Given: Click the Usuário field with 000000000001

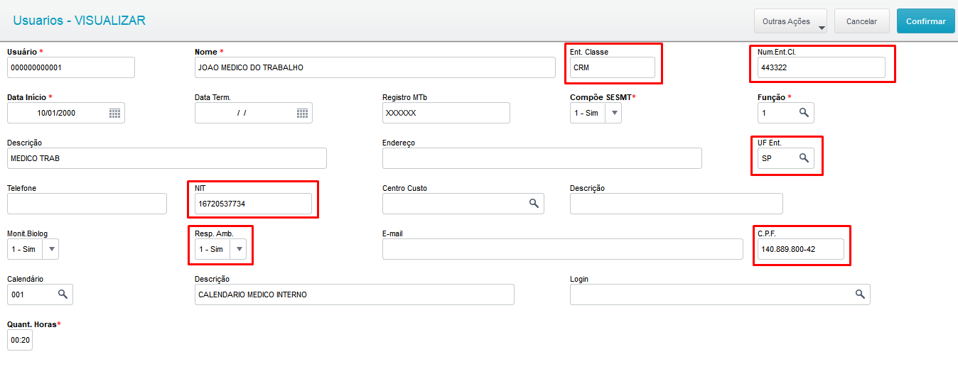Looking at the screenshot, I should tap(71, 67).
